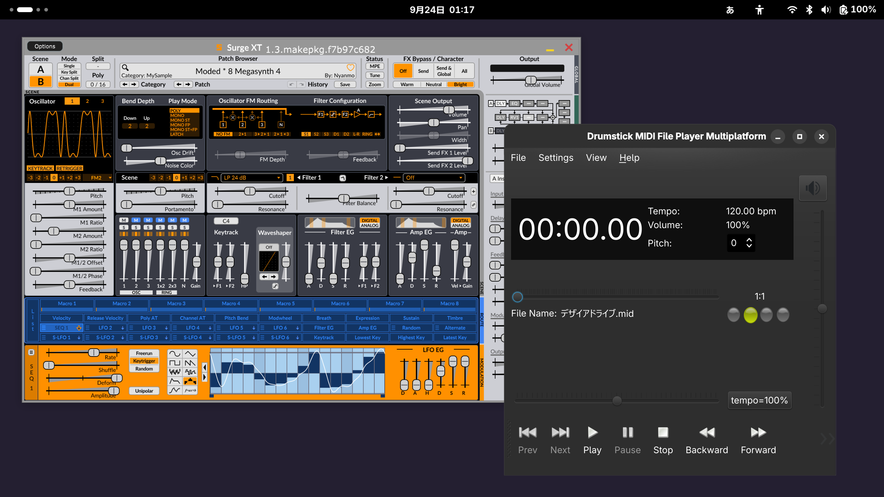The width and height of the screenshot is (884, 497).
Task: Click the Prev track button
Action: pos(528,441)
